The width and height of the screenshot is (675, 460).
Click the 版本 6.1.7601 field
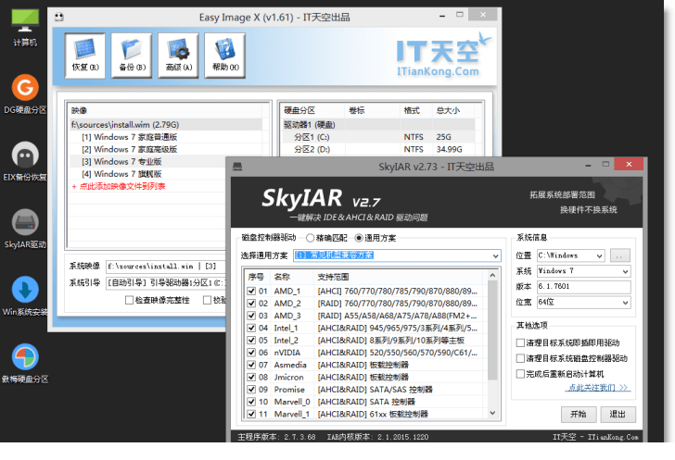584,286
